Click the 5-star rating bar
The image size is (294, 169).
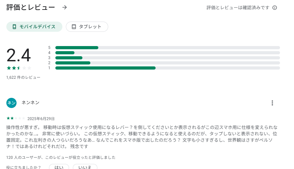(167, 48)
